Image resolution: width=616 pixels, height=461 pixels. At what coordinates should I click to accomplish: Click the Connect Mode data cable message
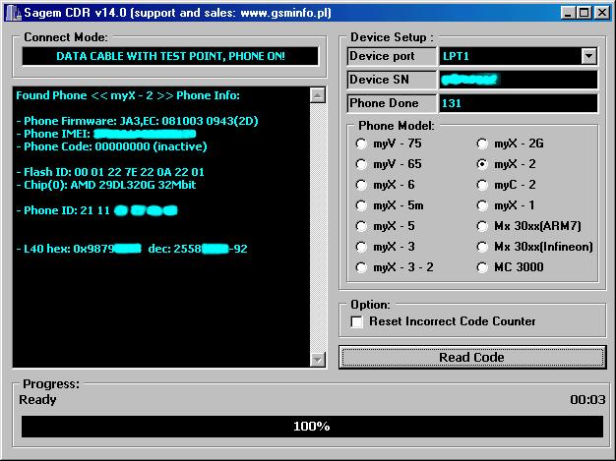coord(170,56)
